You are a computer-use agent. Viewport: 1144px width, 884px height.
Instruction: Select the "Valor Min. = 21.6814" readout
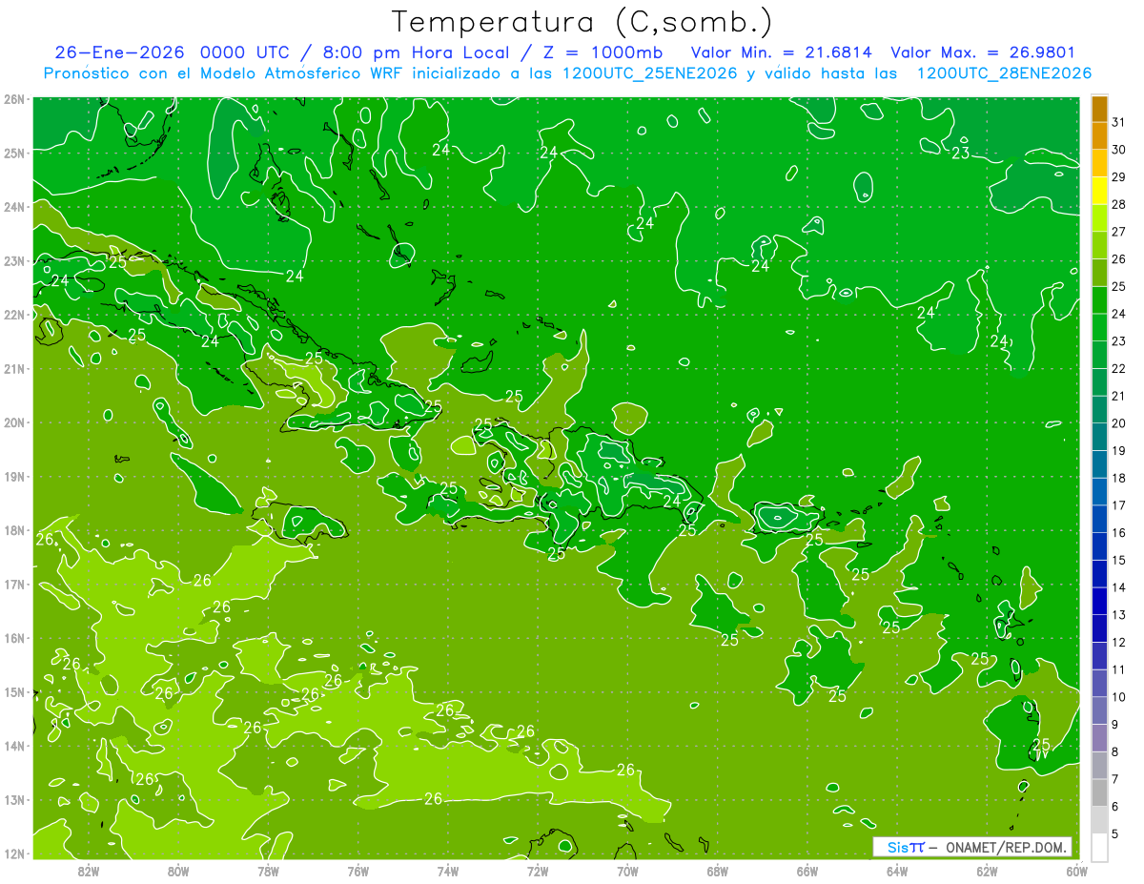tap(784, 52)
